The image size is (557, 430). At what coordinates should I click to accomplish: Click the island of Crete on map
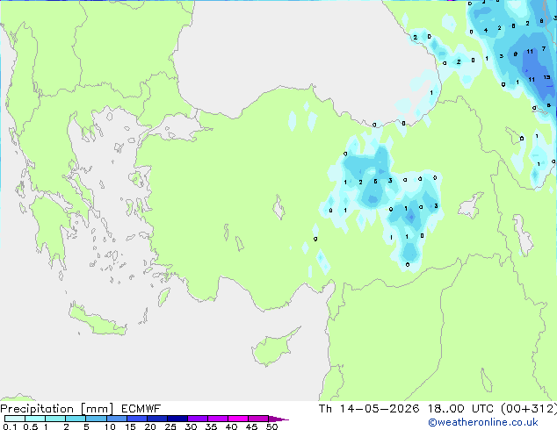pyautogui.click(x=98, y=320)
